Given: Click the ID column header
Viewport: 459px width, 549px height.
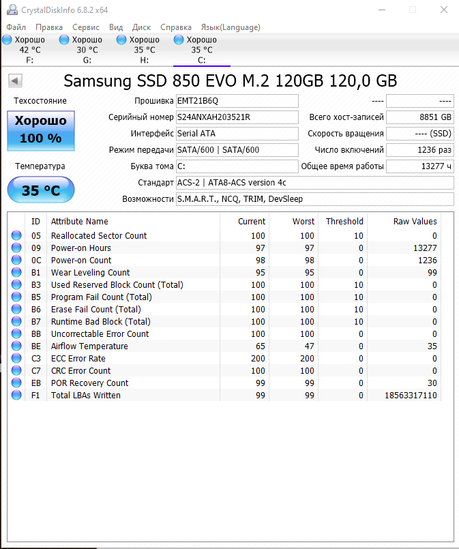Looking at the screenshot, I should tap(35, 221).
